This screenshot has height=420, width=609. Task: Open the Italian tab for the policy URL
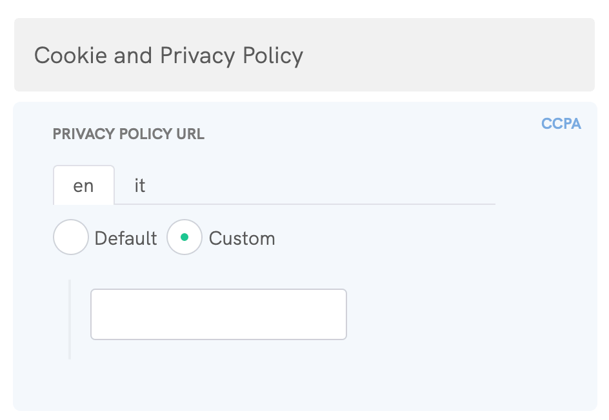coord(139,186)
